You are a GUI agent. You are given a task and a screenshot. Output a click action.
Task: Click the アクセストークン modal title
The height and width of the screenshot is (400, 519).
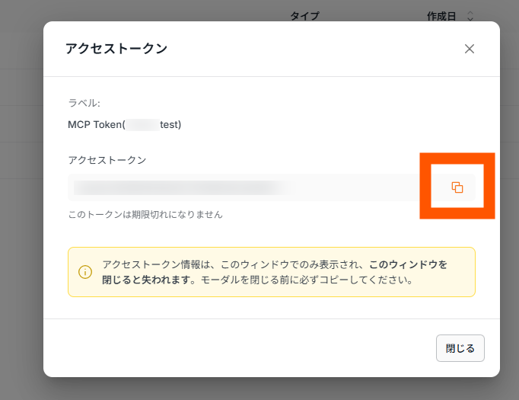(x=116, y=49)
